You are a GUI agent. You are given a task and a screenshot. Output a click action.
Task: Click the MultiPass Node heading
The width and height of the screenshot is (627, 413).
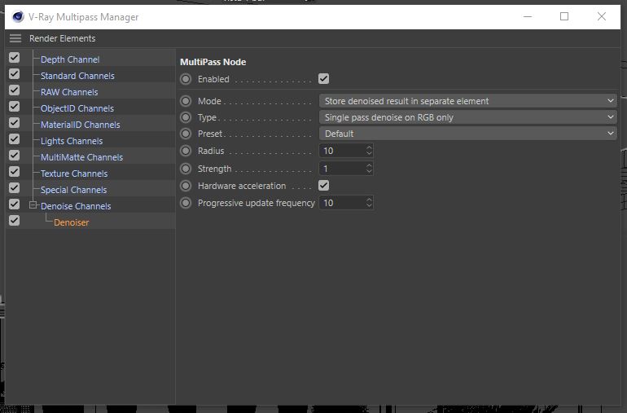213,62
